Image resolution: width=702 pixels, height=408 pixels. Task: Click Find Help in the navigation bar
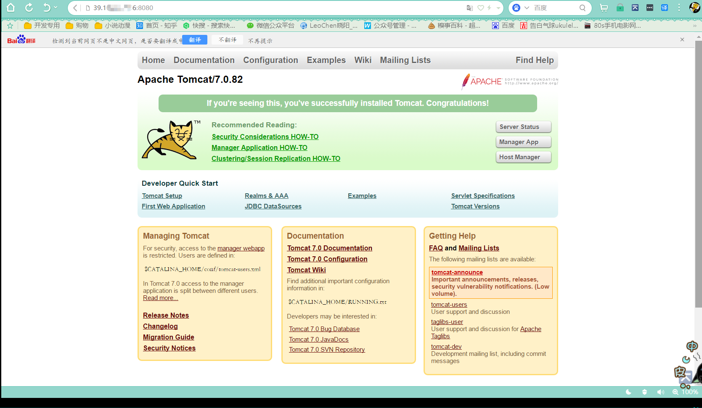click(535, 60)
